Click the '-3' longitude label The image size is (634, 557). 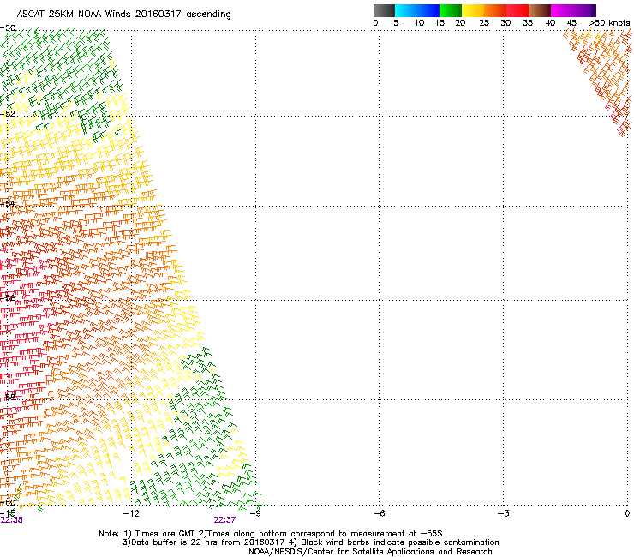pos(503,513)
